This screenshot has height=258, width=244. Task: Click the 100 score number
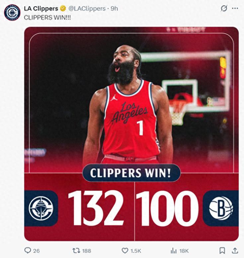[x=167, y=208]
